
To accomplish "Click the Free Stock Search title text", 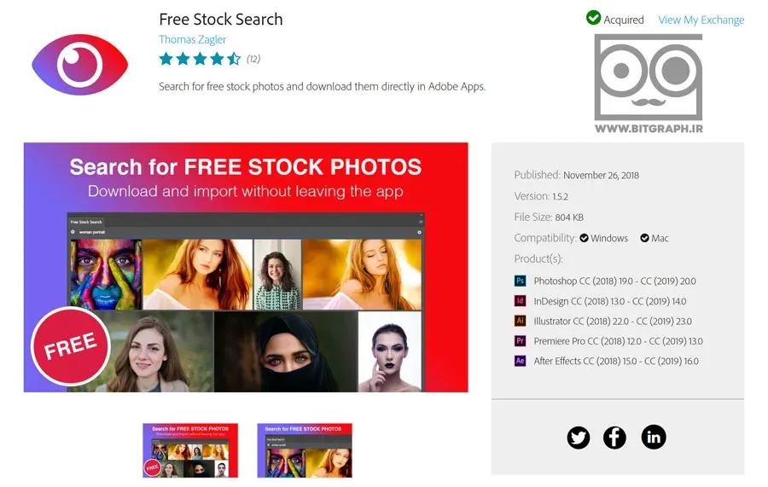I will pyautogui.click(x=221, y=20).
